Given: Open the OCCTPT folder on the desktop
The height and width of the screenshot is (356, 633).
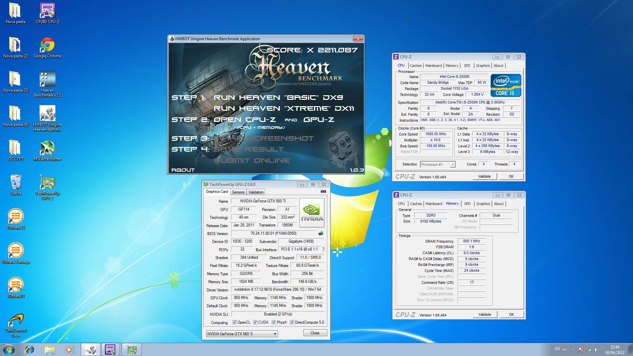Looking at the screenshot, I should click(15, 150).
